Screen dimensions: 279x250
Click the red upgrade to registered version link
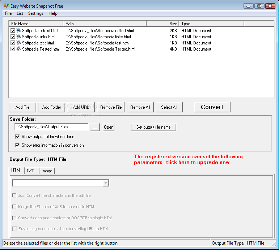click(188, 159)
